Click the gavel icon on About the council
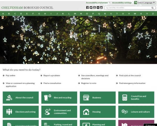Viewport: 157px width, 126px height. click(9, 98)
